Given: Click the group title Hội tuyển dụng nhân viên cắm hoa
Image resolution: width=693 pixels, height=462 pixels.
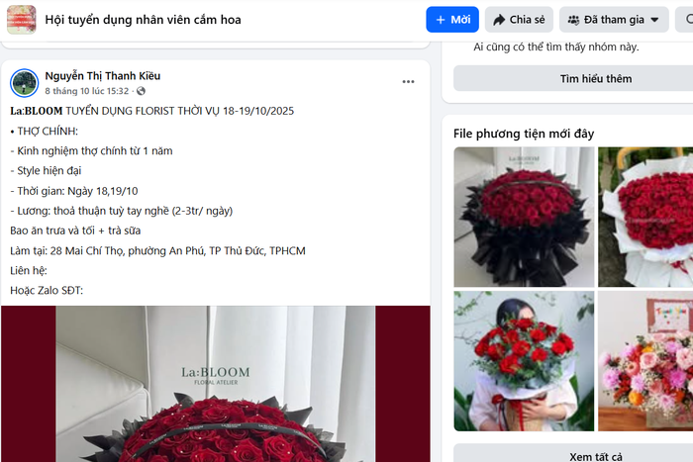Looking at the screenshot, I should coord(143,20).
